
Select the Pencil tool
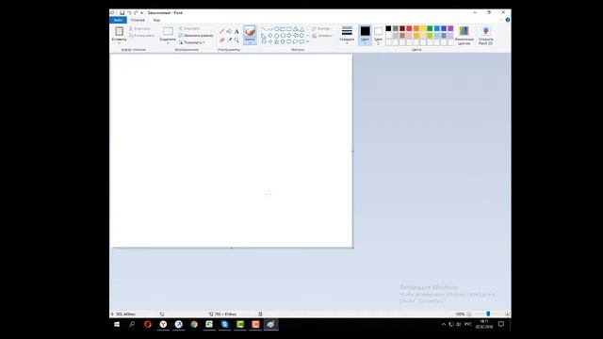pos(222,31)
